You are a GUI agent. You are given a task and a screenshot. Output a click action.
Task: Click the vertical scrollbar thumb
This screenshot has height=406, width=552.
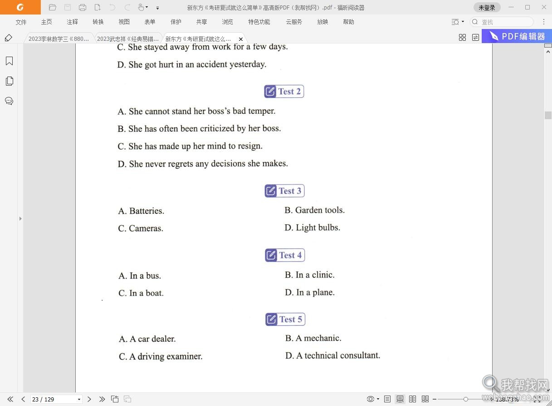pyautogui.click(x=548, y=115)
